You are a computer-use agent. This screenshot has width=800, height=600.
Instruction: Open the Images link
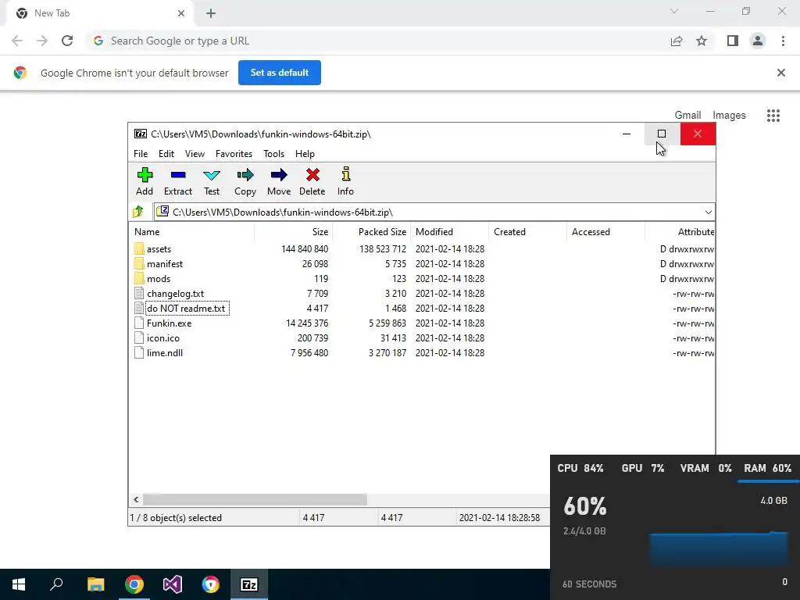point(729,116)
